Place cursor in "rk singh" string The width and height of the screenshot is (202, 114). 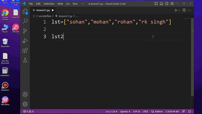click(x=154, y=22)
